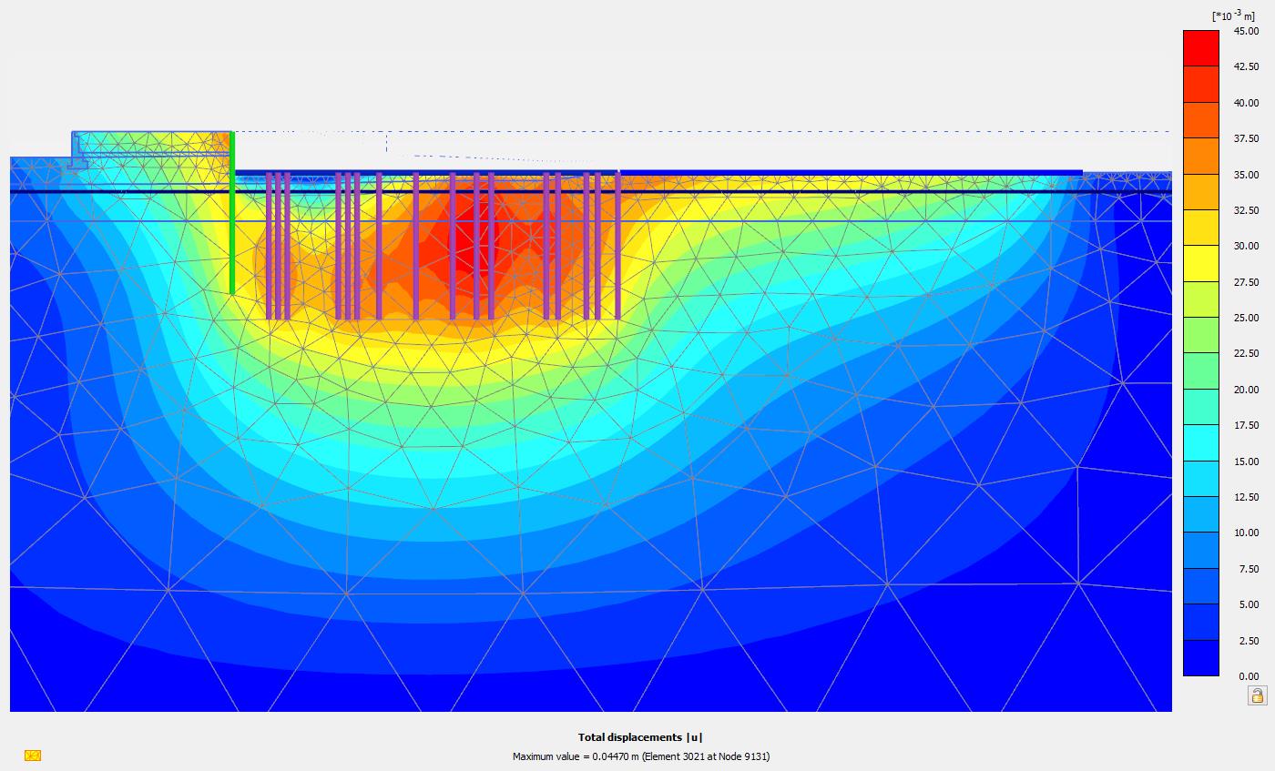Click the orange legend swatch below 37.50
Screen dimensions: 1275x771
[x=1200, y=156]
